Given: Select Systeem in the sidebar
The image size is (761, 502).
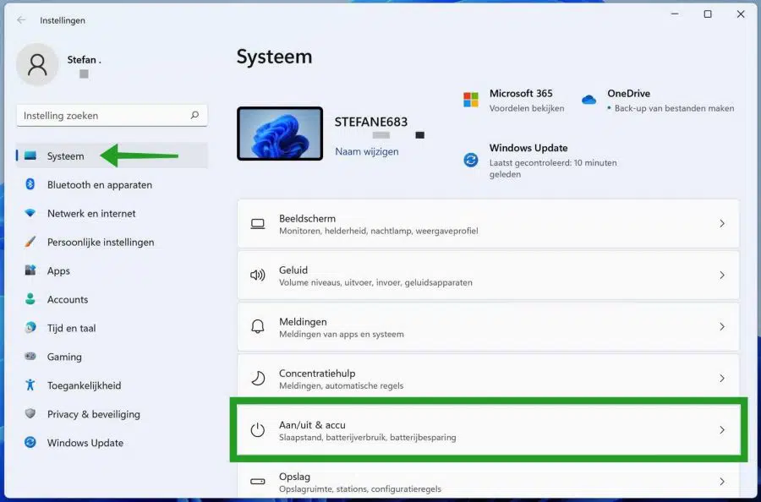Looking at the screenshot, I should click(112, 156).
